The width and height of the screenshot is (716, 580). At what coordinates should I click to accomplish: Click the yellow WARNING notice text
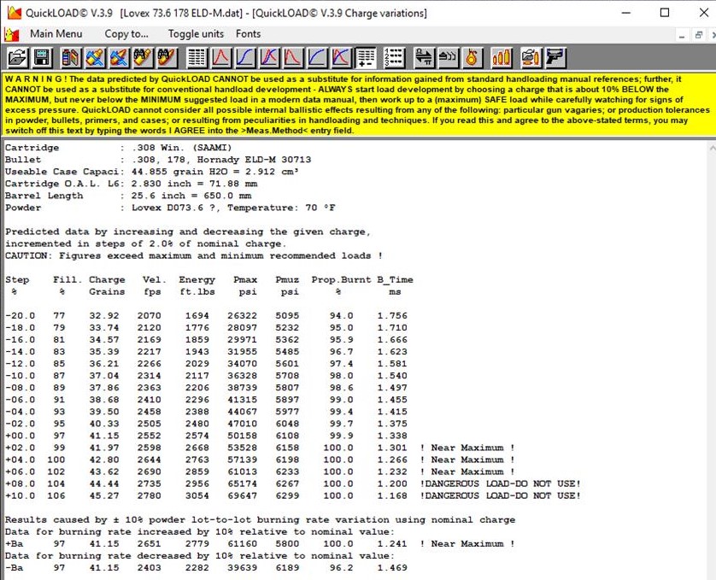[x=358, y=104]
